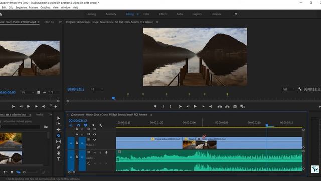Click Add Marker in Program monitor
321x181 pixels.
point(155,106)
